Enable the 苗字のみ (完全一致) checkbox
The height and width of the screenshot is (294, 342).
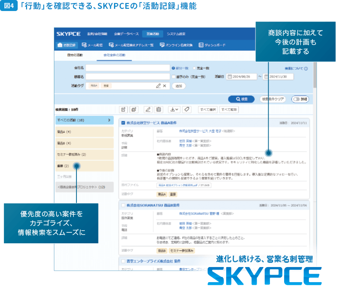pos(173,77)
